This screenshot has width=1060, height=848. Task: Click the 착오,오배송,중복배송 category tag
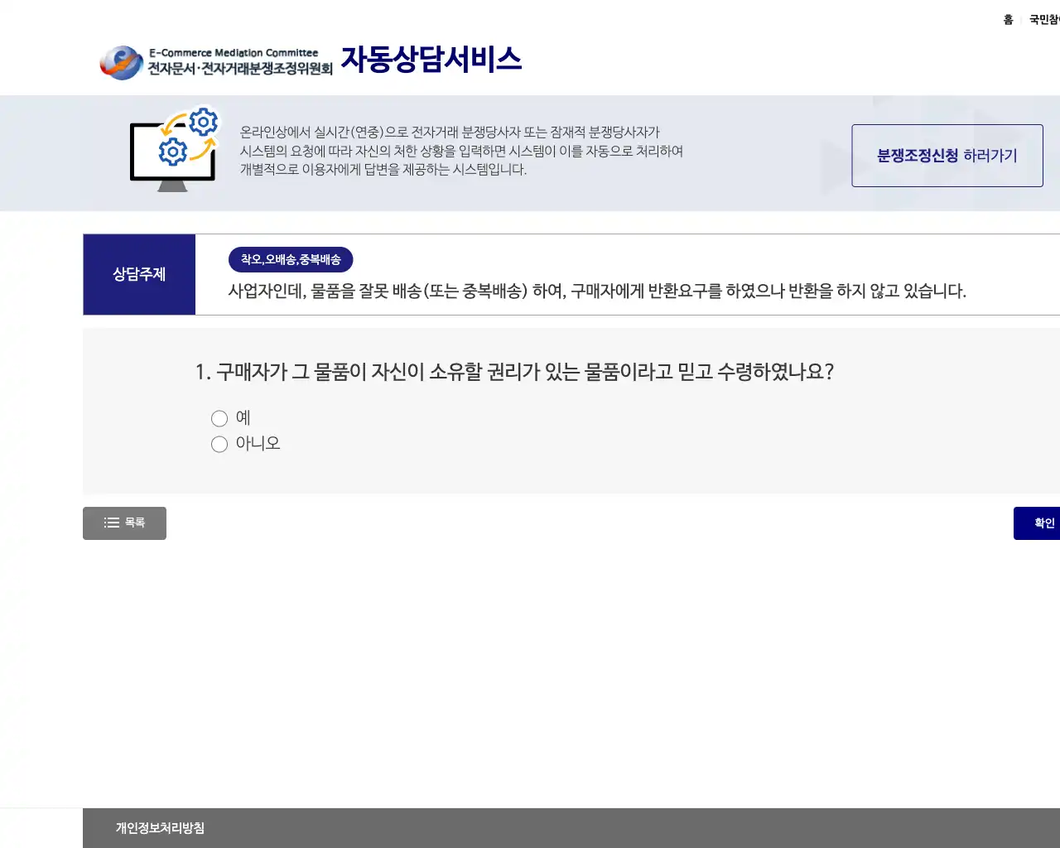pyautogui.click(x=291, y=260)
